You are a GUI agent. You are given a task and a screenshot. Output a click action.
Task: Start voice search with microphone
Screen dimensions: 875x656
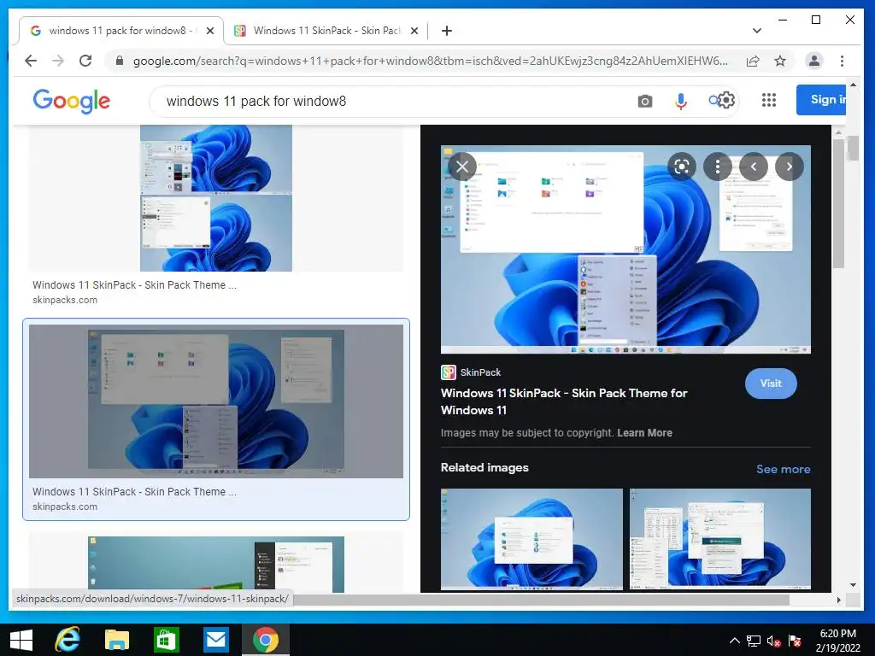tap(681, 102)
